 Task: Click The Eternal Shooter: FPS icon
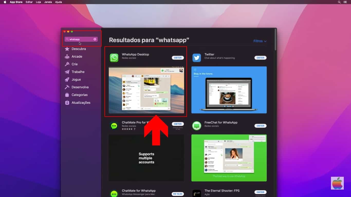pos(197,194)
